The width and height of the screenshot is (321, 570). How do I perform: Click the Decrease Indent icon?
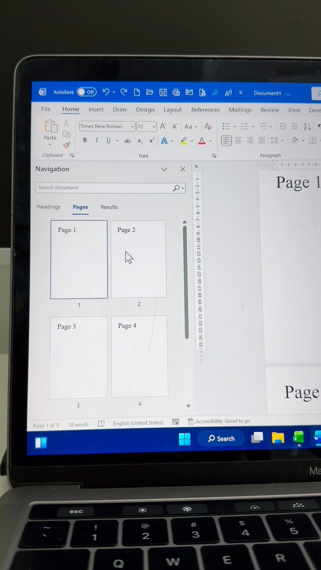tap(283, 127)
